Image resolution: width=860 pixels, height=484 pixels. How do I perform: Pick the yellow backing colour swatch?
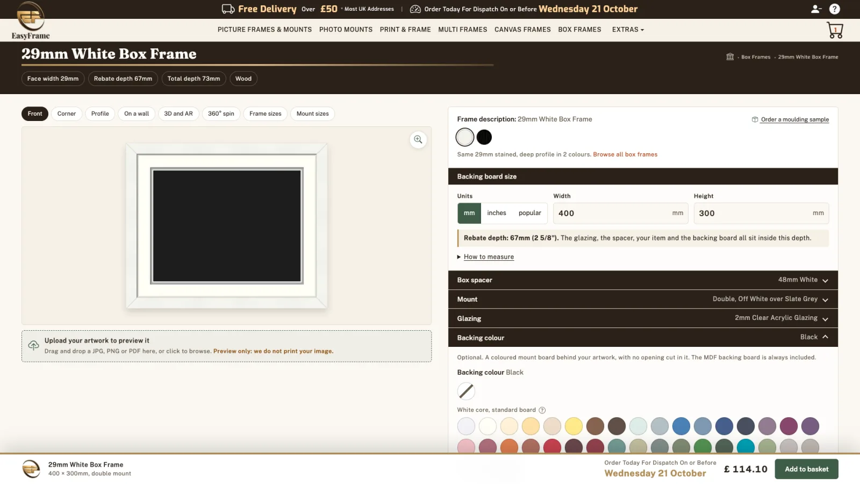pos(574,426)
